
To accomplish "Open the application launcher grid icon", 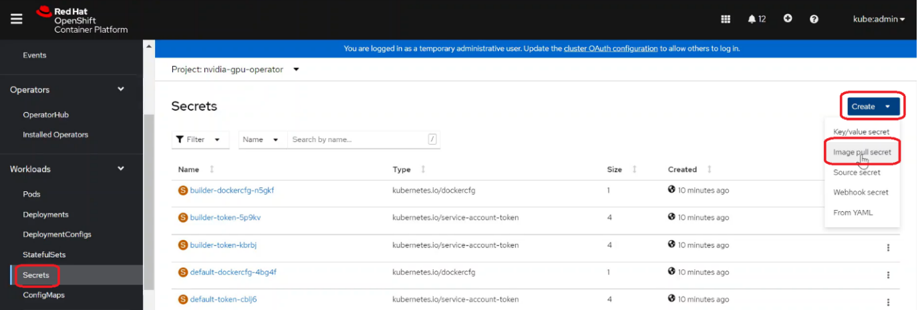I will tap(726, 19).
